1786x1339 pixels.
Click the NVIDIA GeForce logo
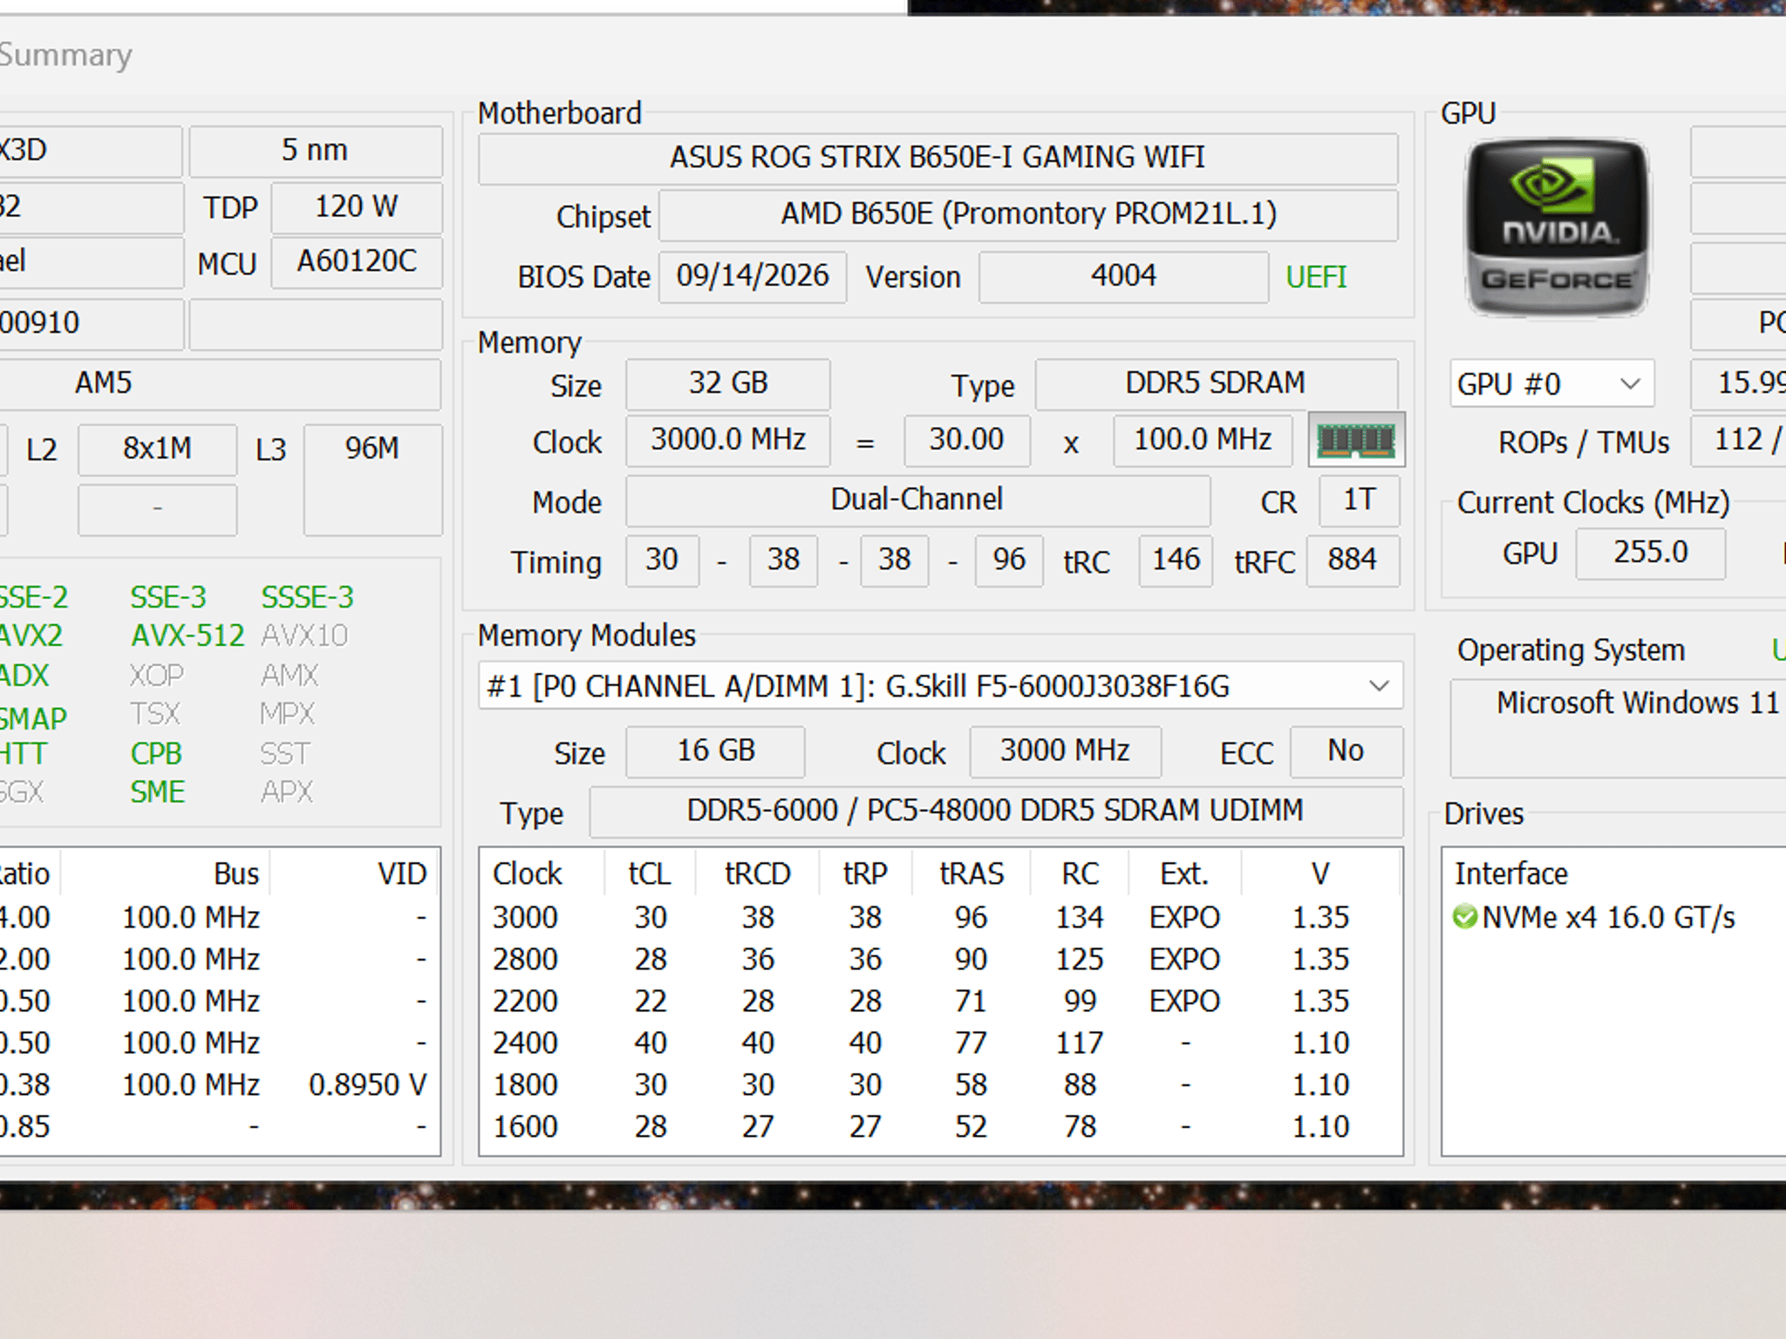[1557, 228]
